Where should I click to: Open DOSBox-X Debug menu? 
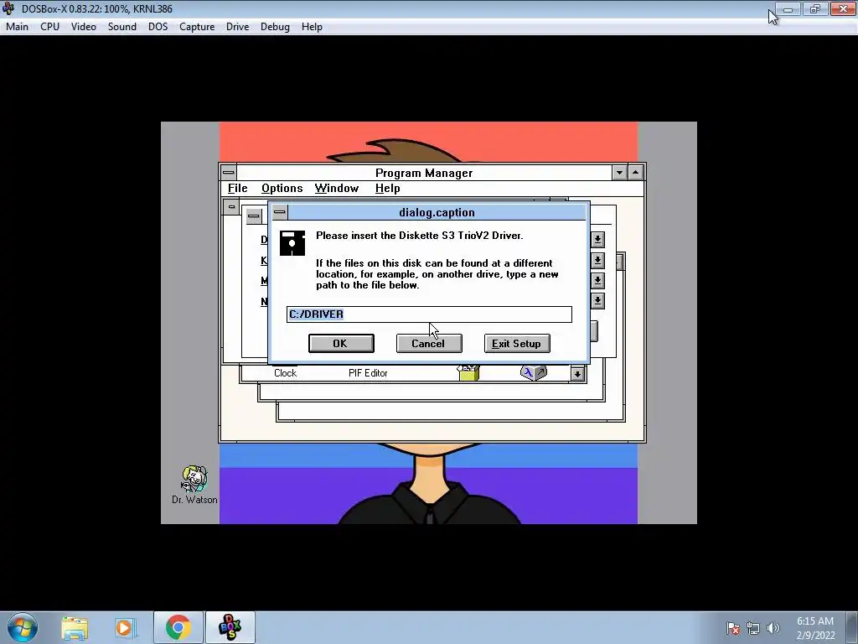(x=275, y=27)
